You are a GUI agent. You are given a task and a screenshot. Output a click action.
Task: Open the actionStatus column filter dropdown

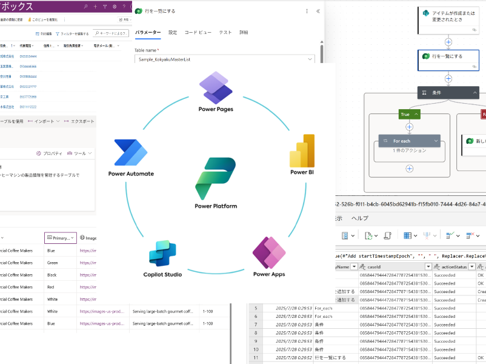(x=470, y=266)
